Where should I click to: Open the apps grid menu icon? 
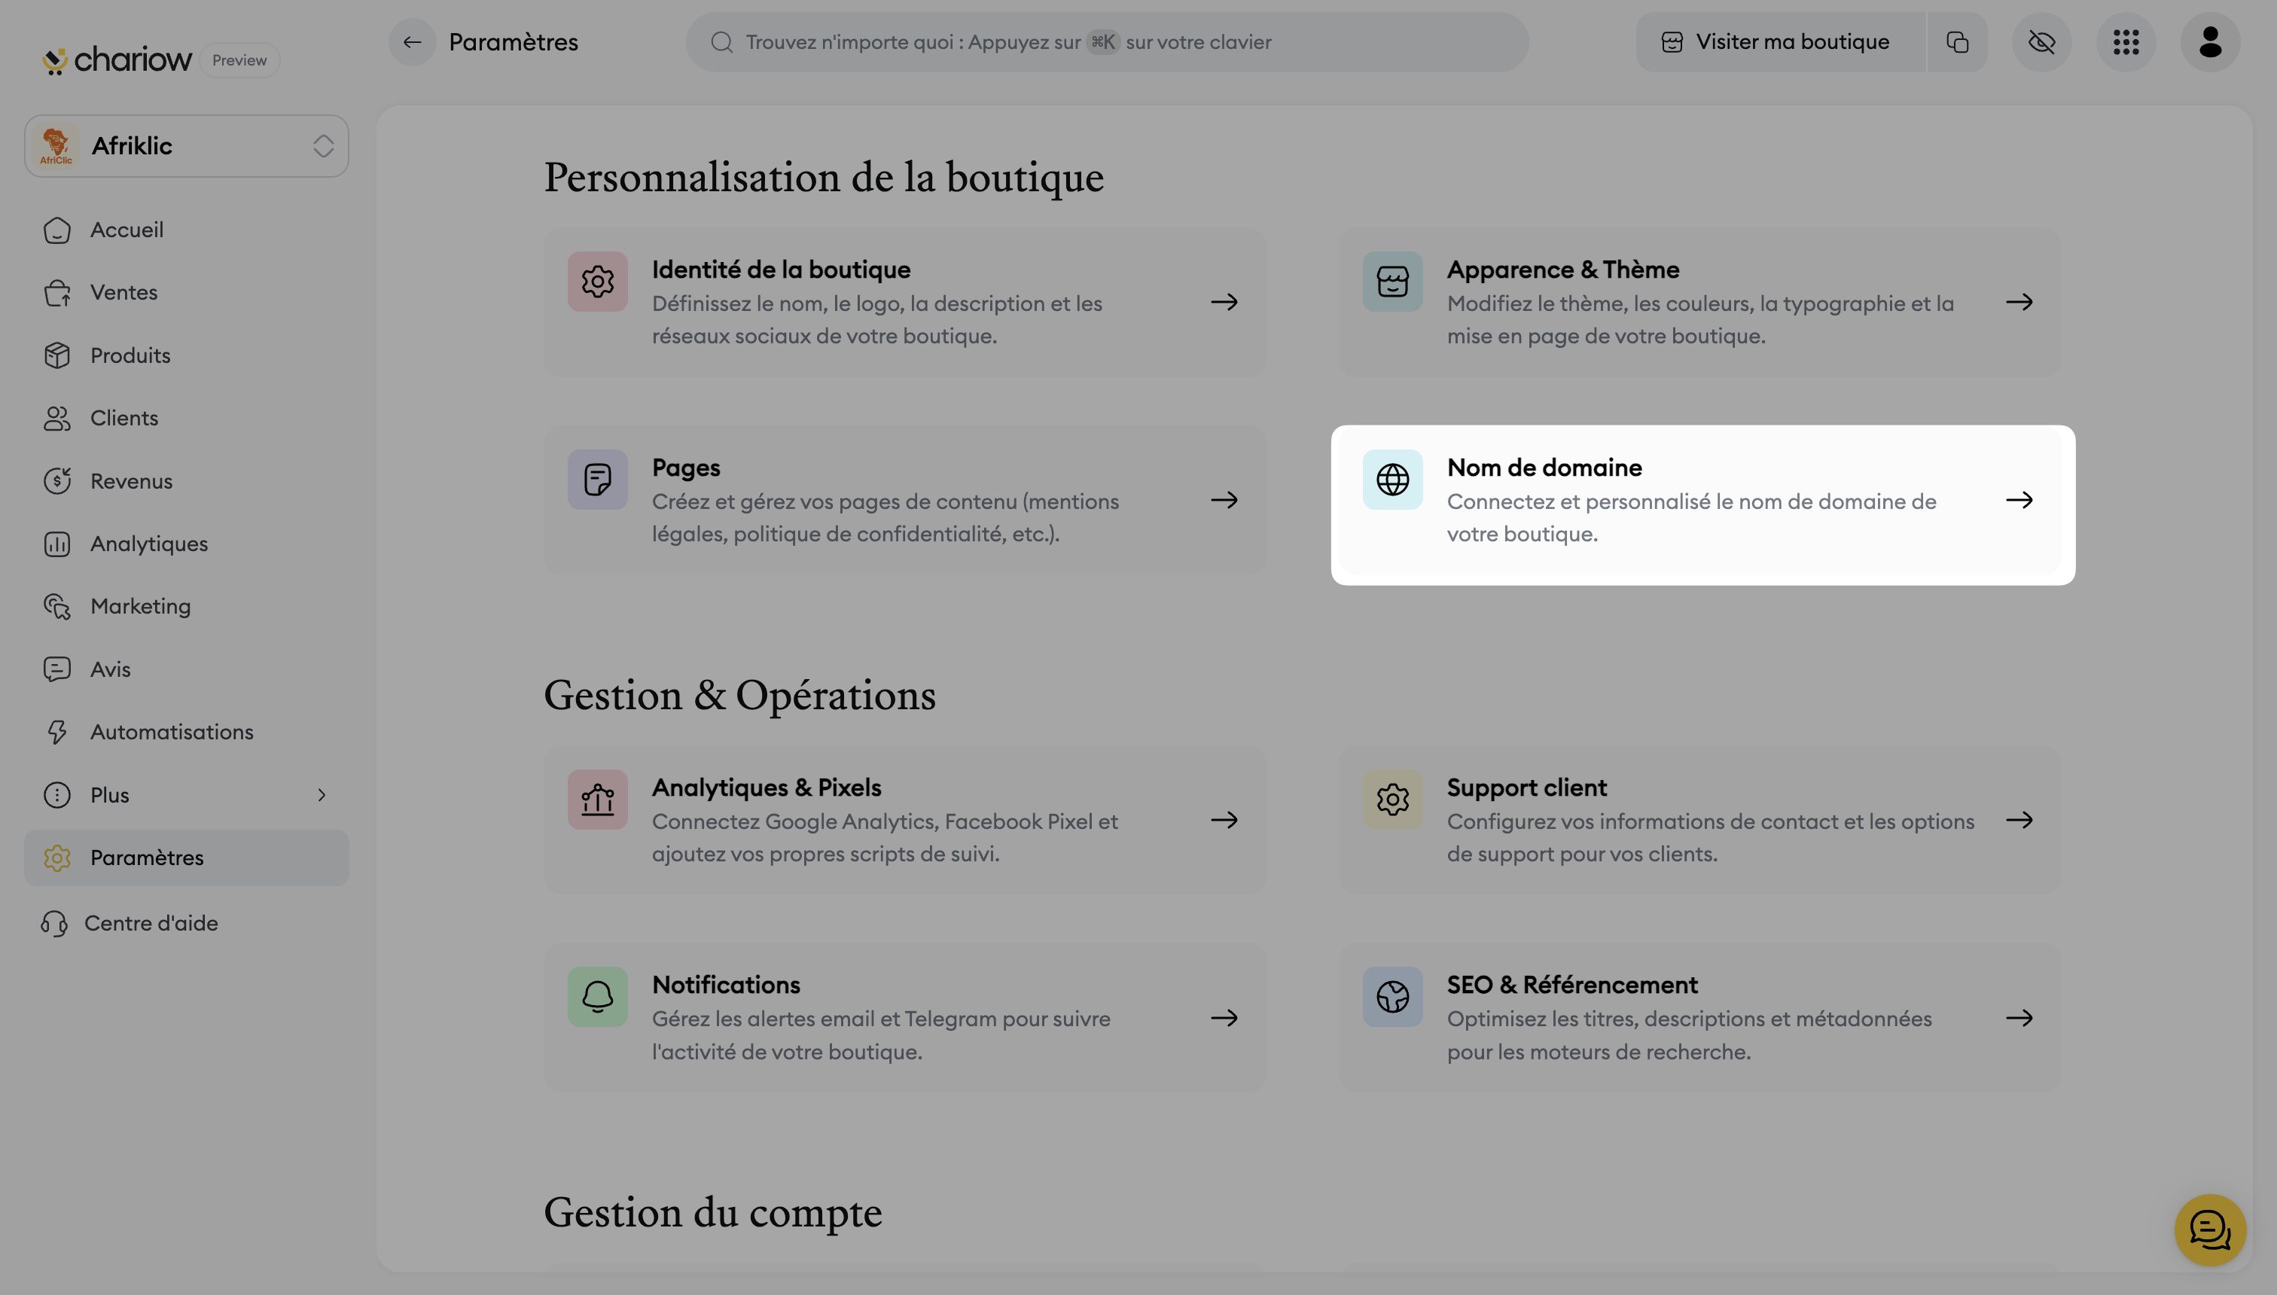point(2126,42)
